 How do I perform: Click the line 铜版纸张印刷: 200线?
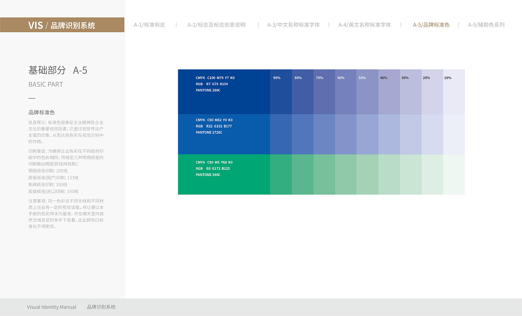[x=48, y=171]
